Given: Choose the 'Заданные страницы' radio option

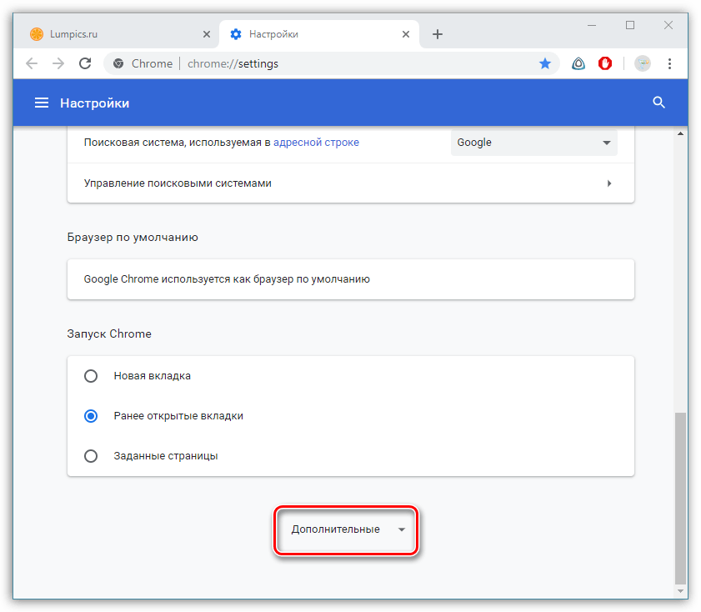Looking at the screenshot, I should 91,456.
